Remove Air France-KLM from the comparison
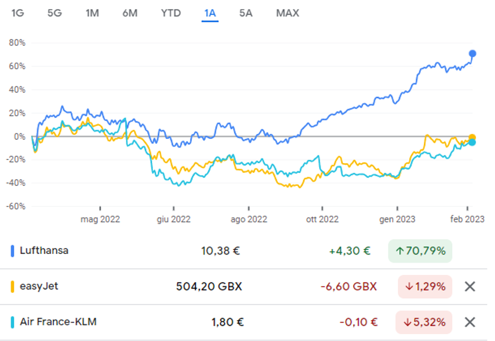The width and height of the screenshot is (495, 341). click(470, 322)
